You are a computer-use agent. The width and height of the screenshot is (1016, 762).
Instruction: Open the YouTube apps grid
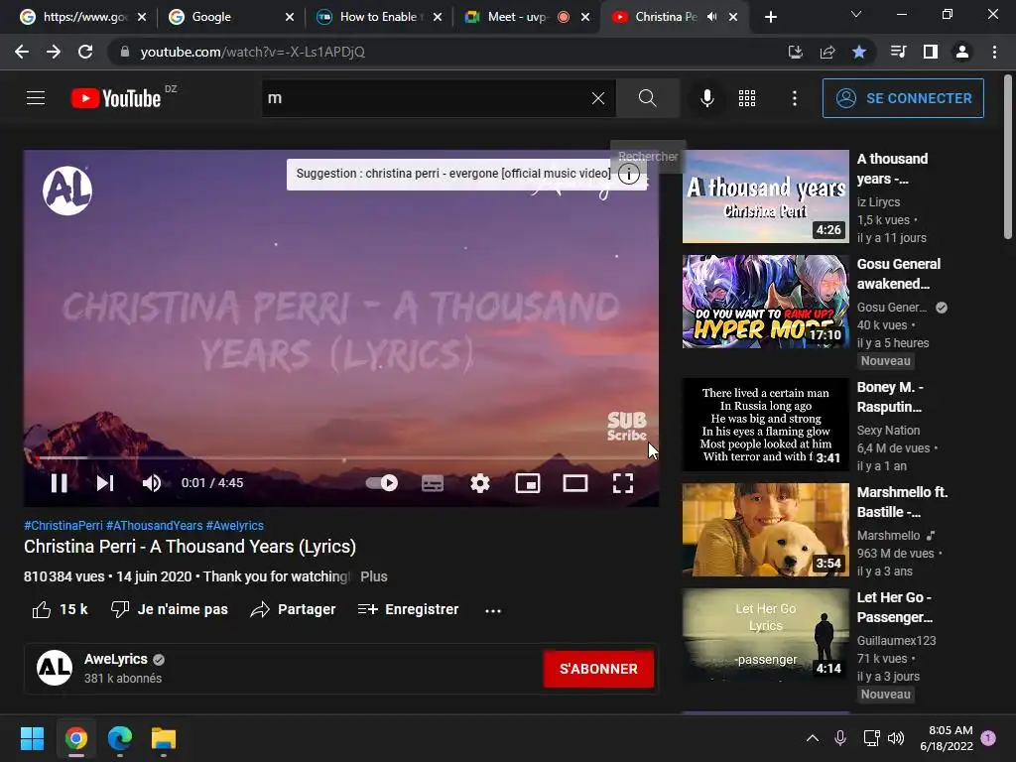pos(747,98)
